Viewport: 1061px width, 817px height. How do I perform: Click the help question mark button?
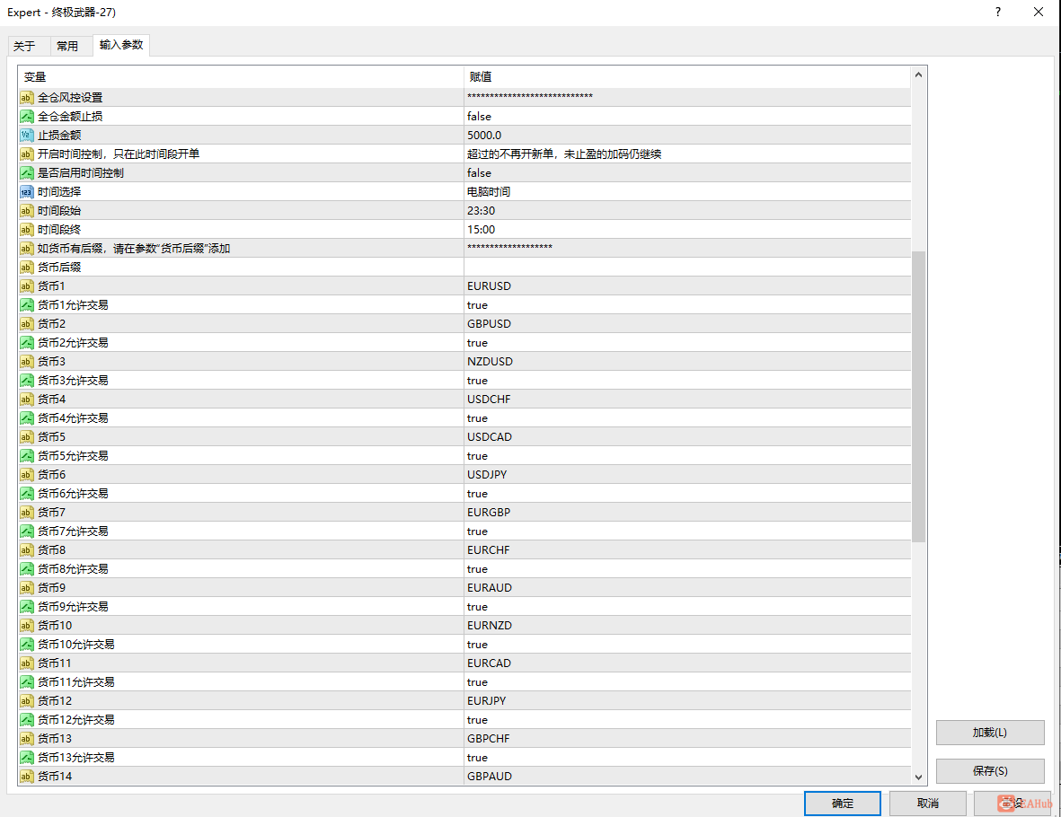point(998,13)
